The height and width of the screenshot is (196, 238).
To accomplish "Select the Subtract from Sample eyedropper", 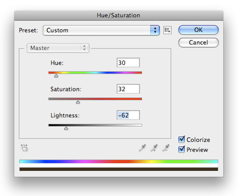I will click(166, 148).
